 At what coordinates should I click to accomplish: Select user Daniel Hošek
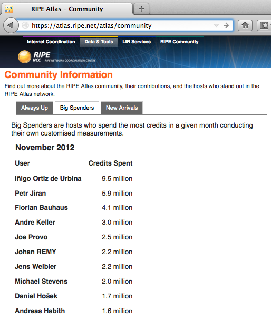click(36, 296)
